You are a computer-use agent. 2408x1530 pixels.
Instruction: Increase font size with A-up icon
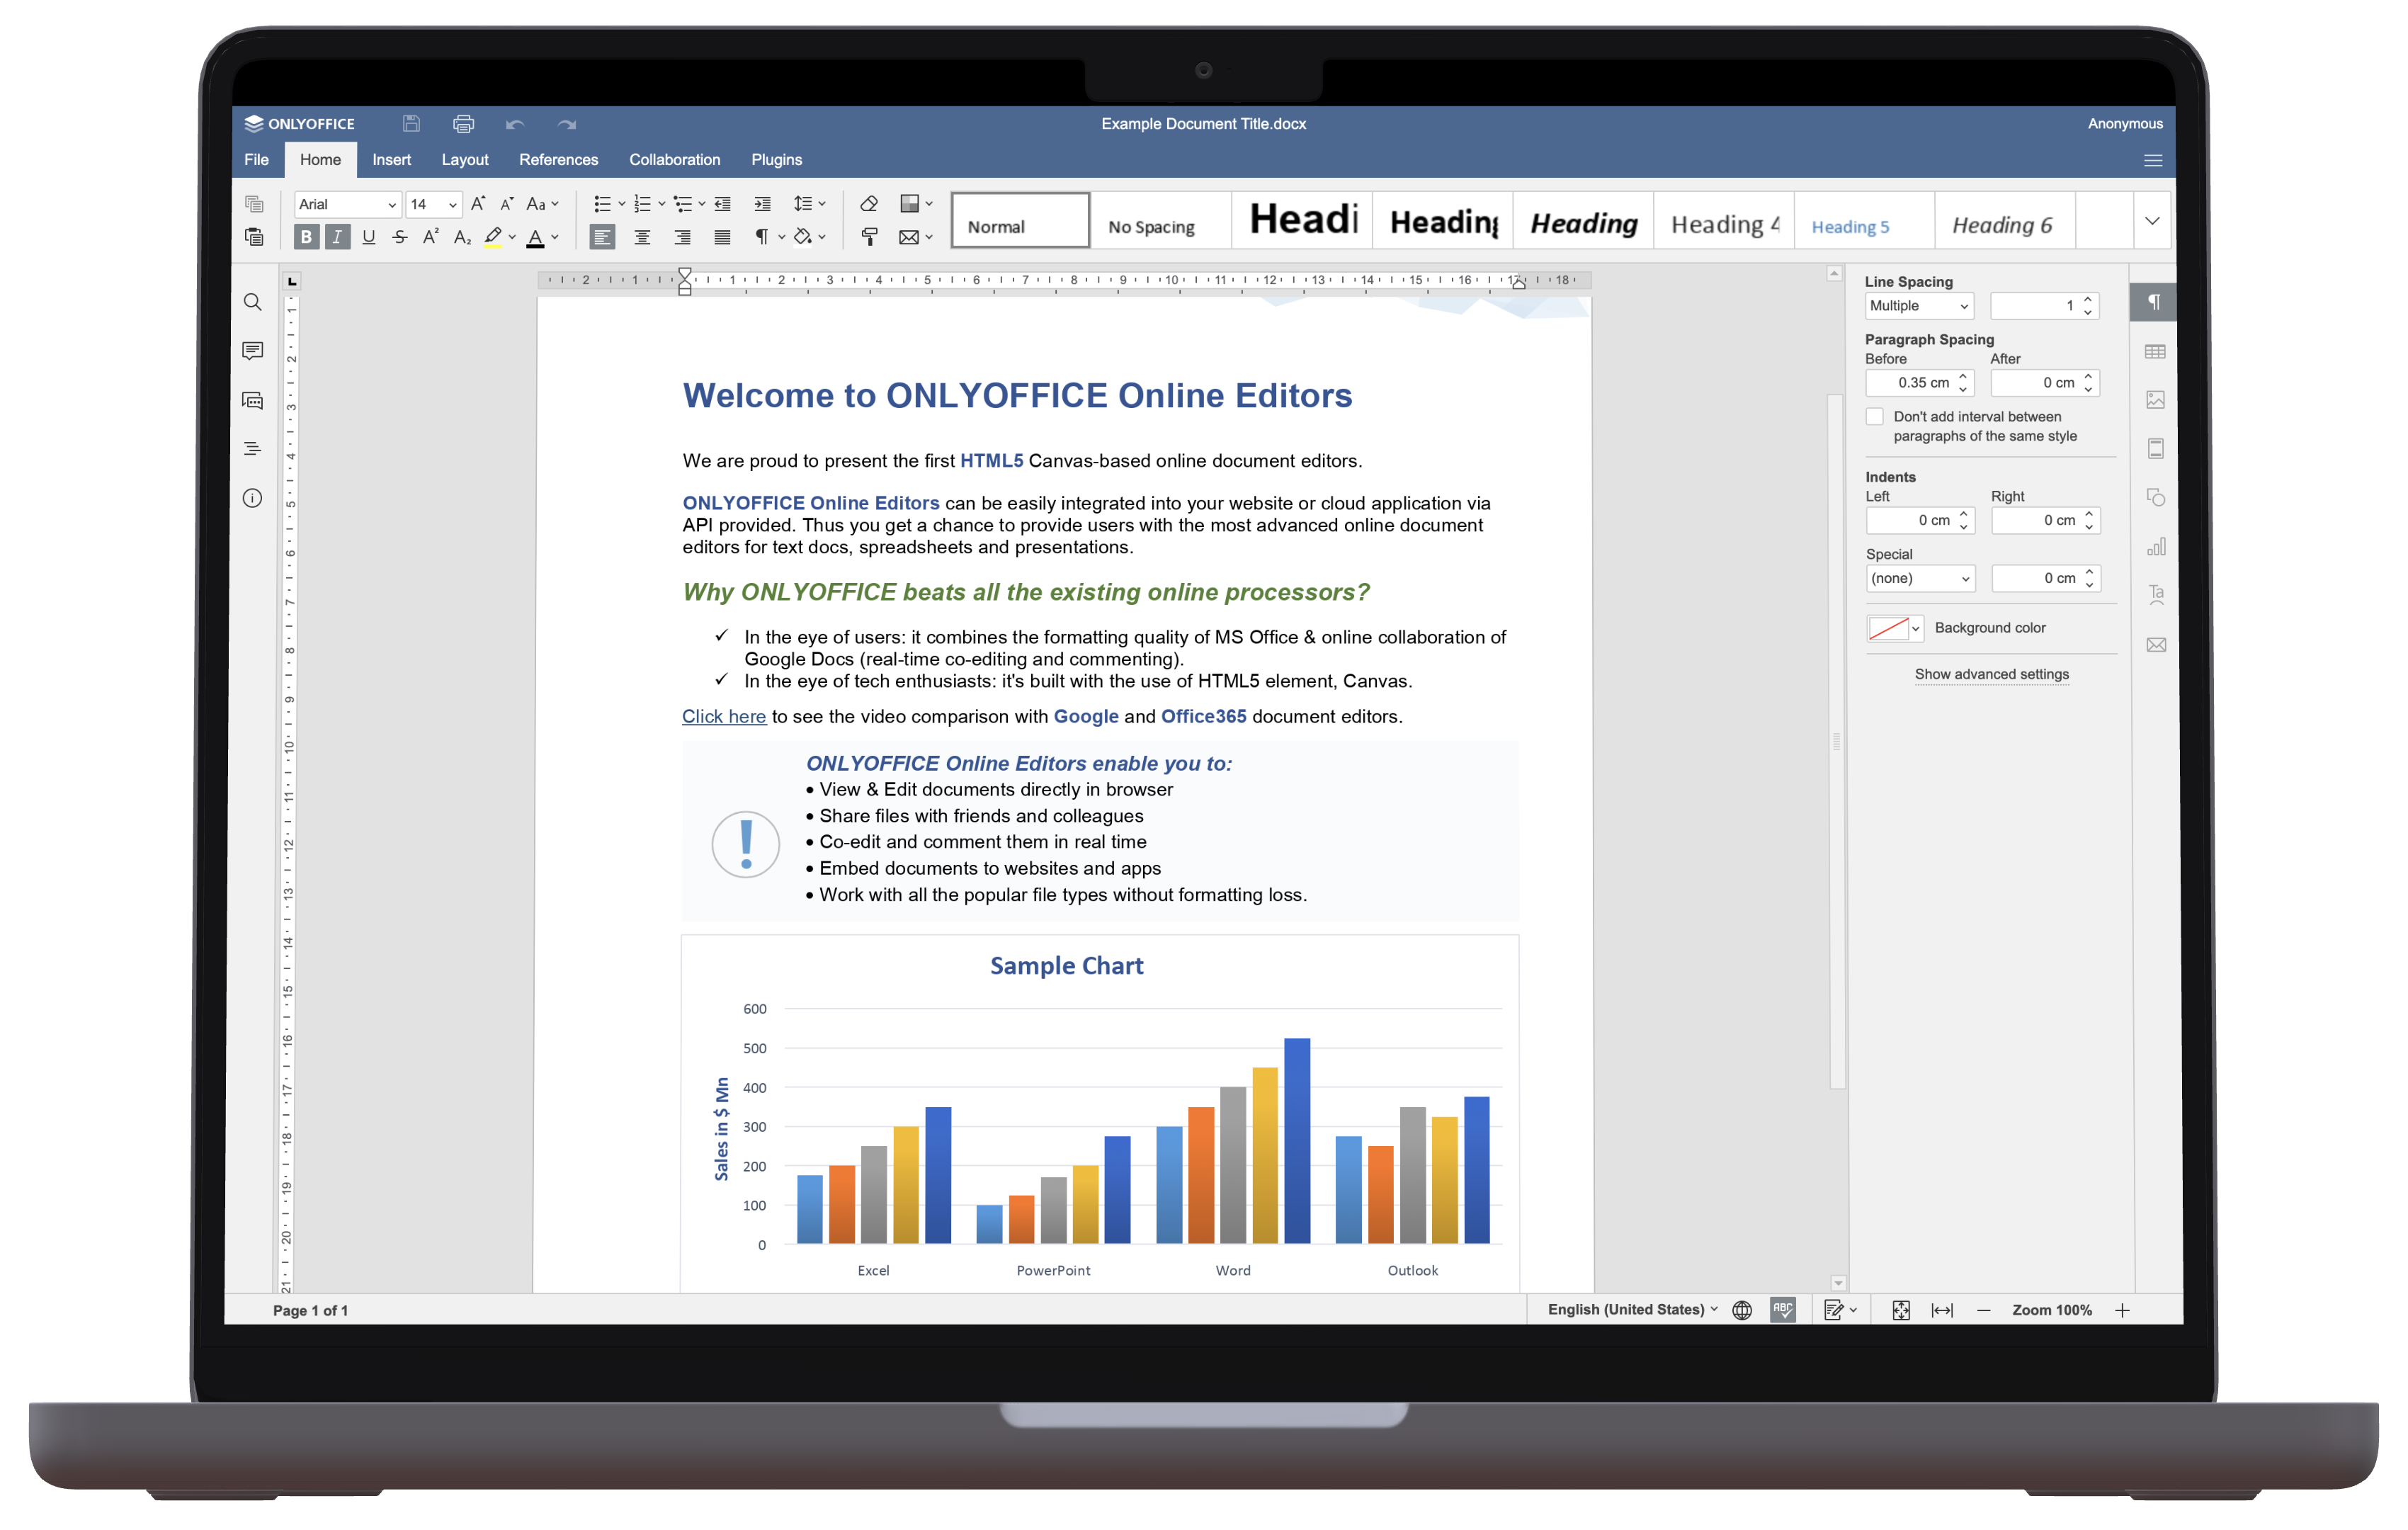coord(479,203)
